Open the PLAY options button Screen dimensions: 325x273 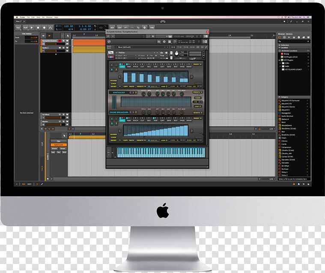(x=25, y=27)
